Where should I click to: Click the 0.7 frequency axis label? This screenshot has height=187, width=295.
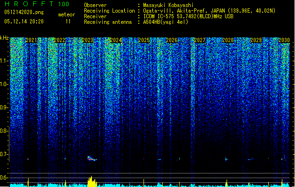coord(4,154)
